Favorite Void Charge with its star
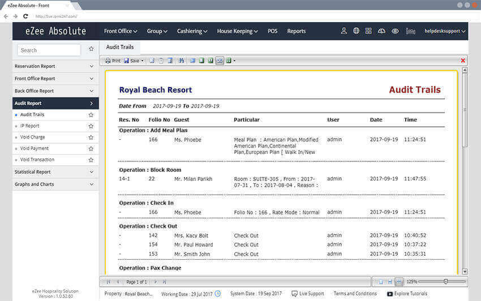The width and height of the screenshot is (481, 301). (x=91, y=137)
